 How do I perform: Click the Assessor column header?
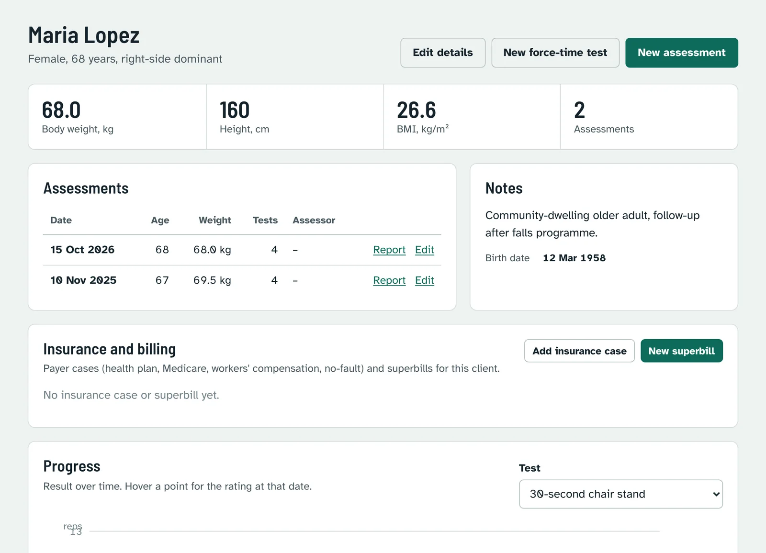(314, 220)
